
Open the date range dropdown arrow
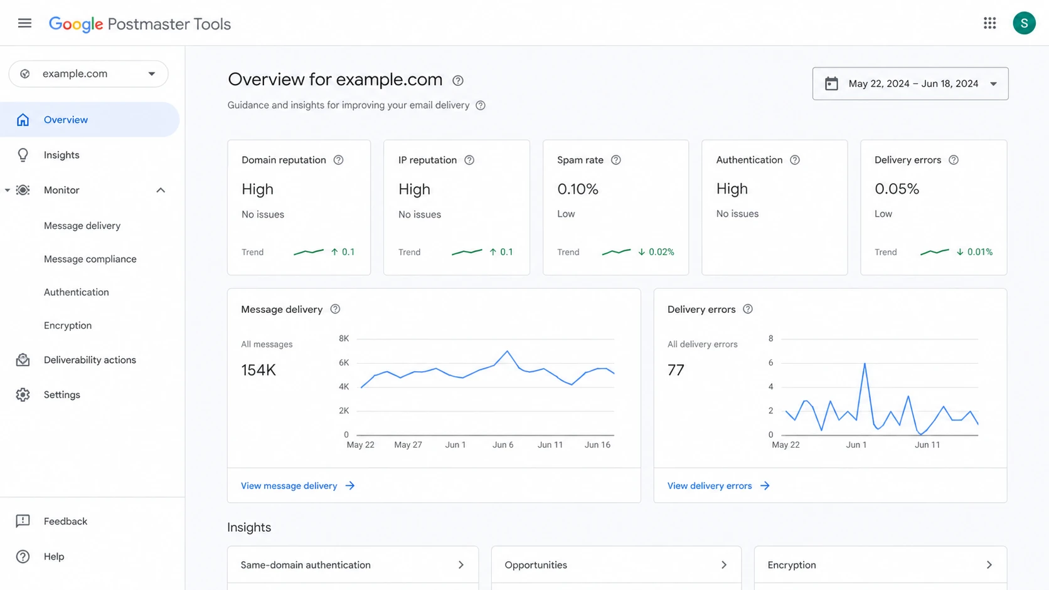(x=993, y=84)
